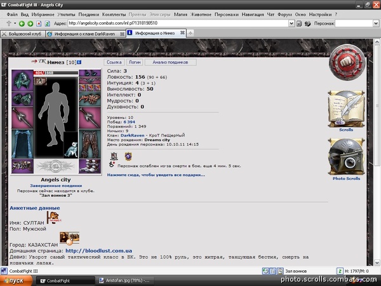Image resolution: width=381 pixels, height=286 pixels.
Task: Open the Scrolls book and quill icon
Action: (x=346, y=109)
